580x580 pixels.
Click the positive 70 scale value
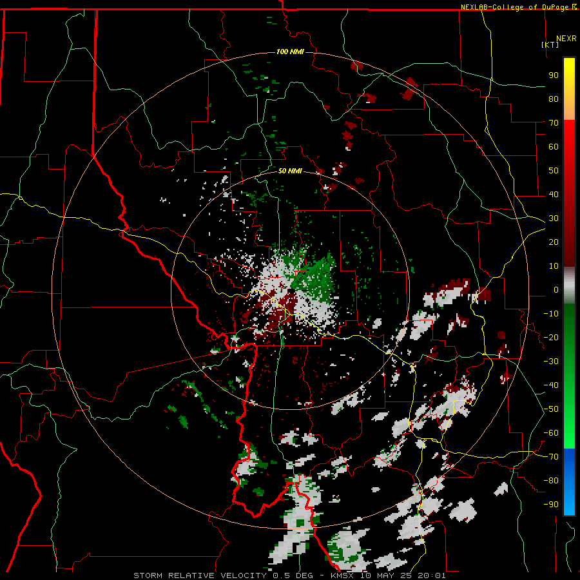click(x=554, y=123)
